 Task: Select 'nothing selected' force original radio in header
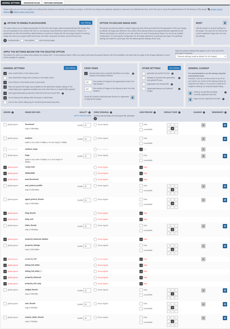pyautogui.click(x=95, y=119)
